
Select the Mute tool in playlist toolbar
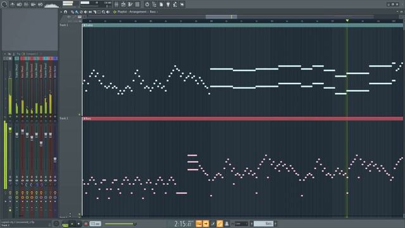(86, 12)
